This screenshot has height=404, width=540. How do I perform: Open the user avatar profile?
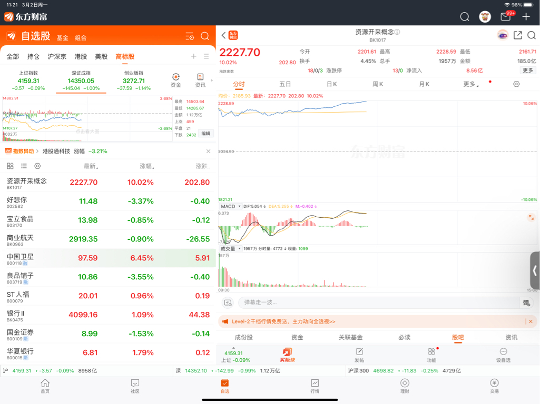[x=485, y=16]
